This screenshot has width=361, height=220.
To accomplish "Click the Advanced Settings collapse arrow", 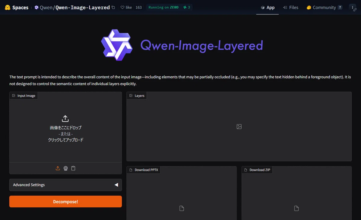I will [116, 185].
